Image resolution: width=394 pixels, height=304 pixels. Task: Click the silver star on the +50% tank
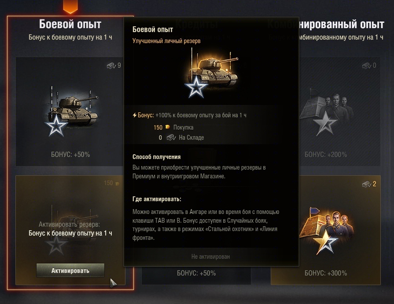(56, 126)
